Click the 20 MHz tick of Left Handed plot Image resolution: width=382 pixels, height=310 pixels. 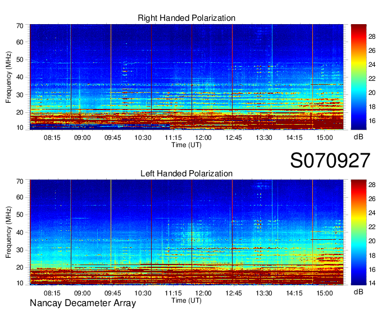(20, 267)
